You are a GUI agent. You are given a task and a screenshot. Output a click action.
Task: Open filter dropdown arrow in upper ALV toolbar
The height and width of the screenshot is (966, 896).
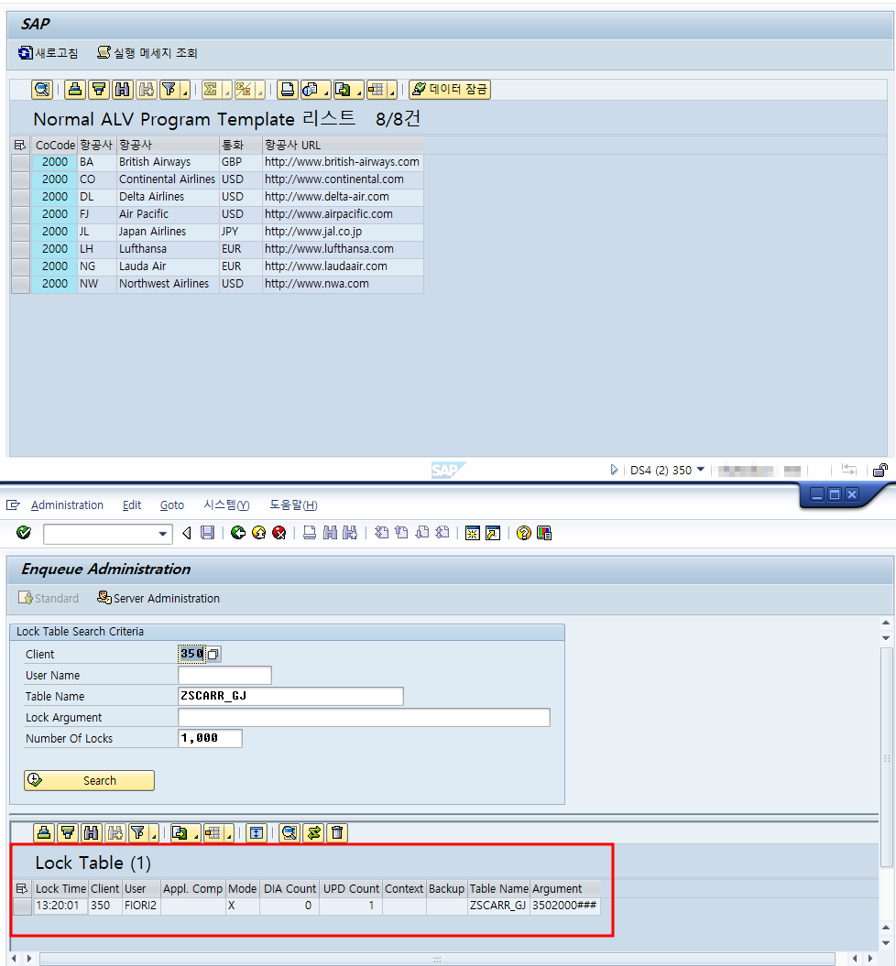185,90
